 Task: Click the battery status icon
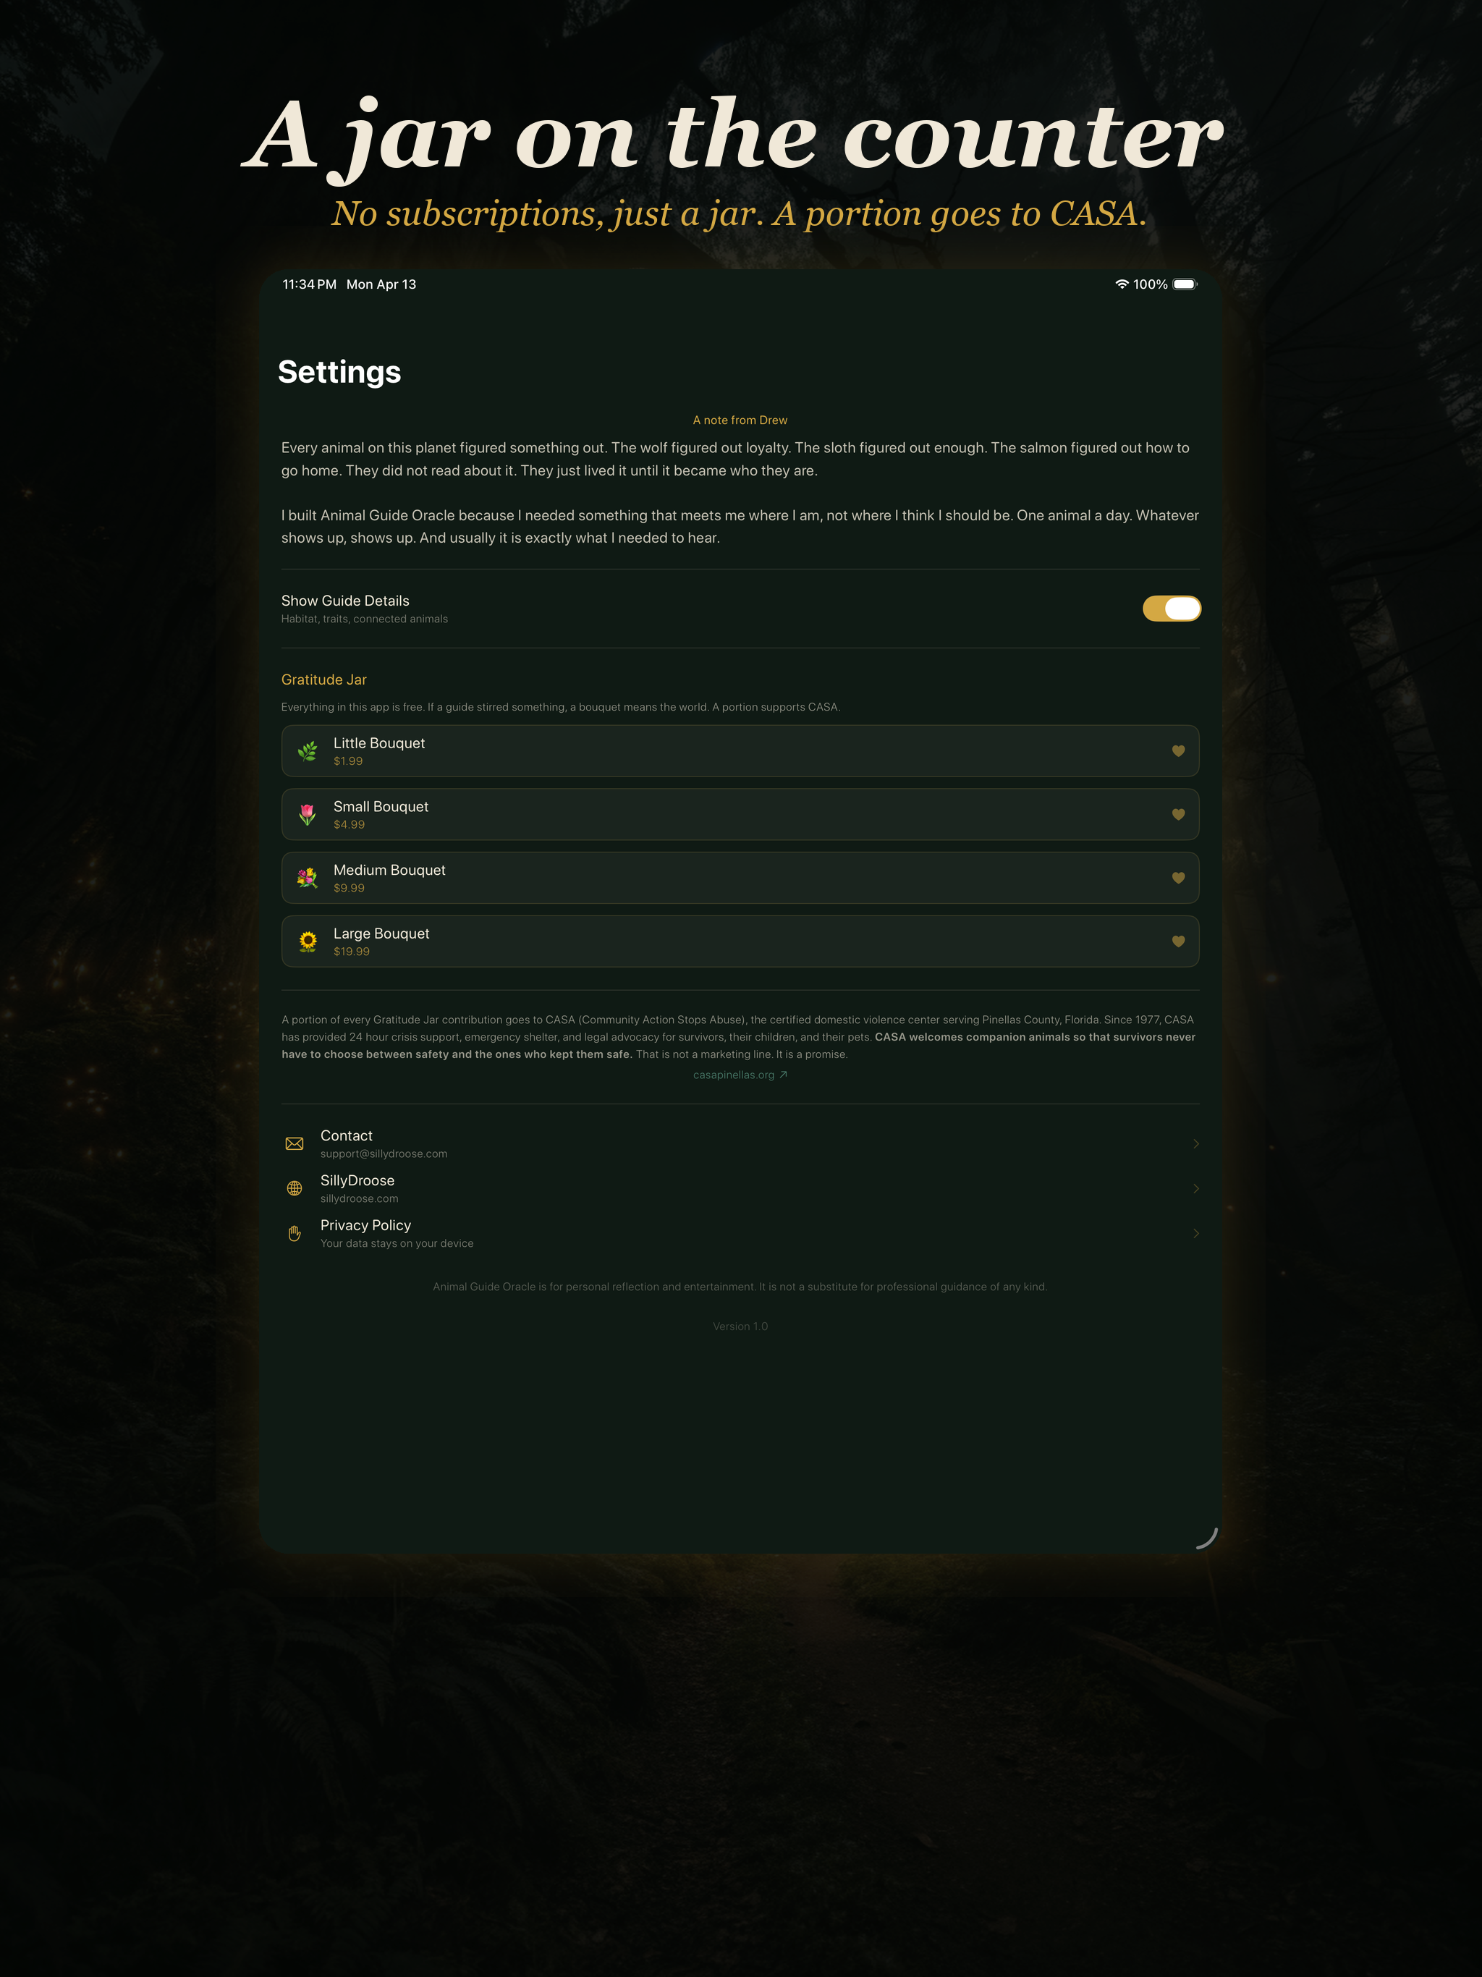coord(1185,284)
